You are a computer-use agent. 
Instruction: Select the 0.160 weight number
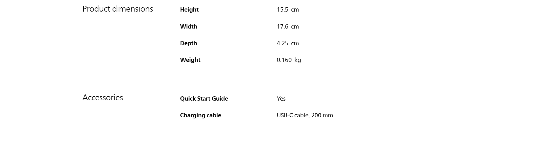(x=284, y=60)
